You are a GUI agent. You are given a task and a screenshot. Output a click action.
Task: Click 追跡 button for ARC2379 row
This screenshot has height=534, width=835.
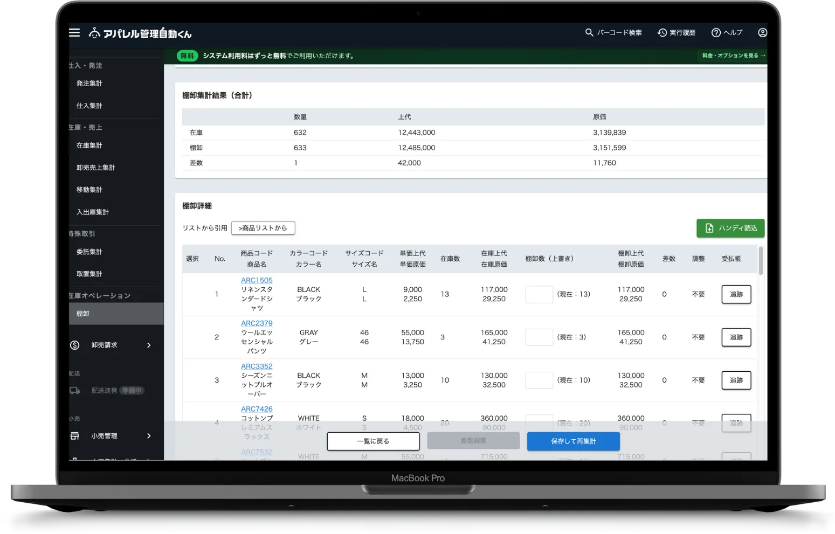(736, 337)
